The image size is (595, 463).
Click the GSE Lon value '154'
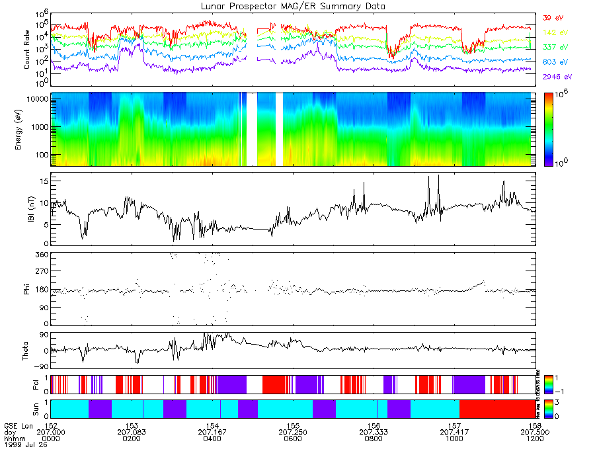tap(212, 426)
